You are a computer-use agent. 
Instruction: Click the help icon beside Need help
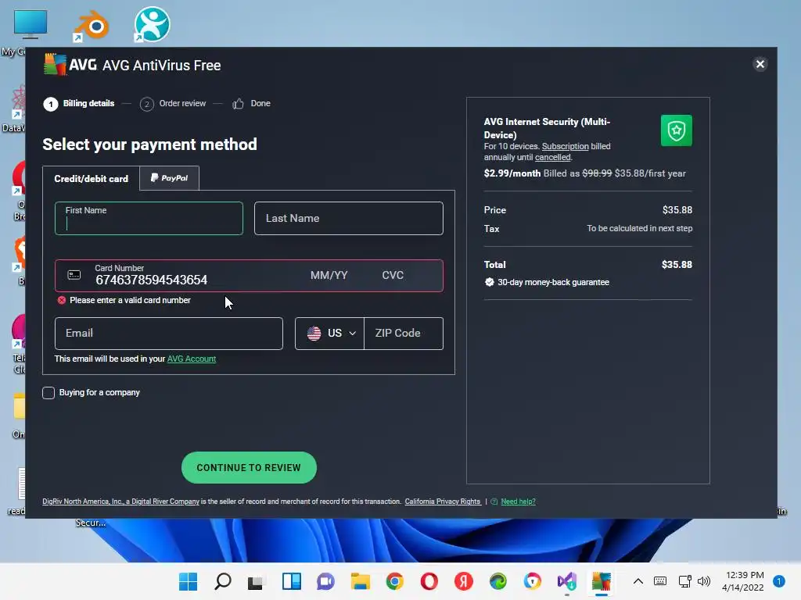(494, 502)
